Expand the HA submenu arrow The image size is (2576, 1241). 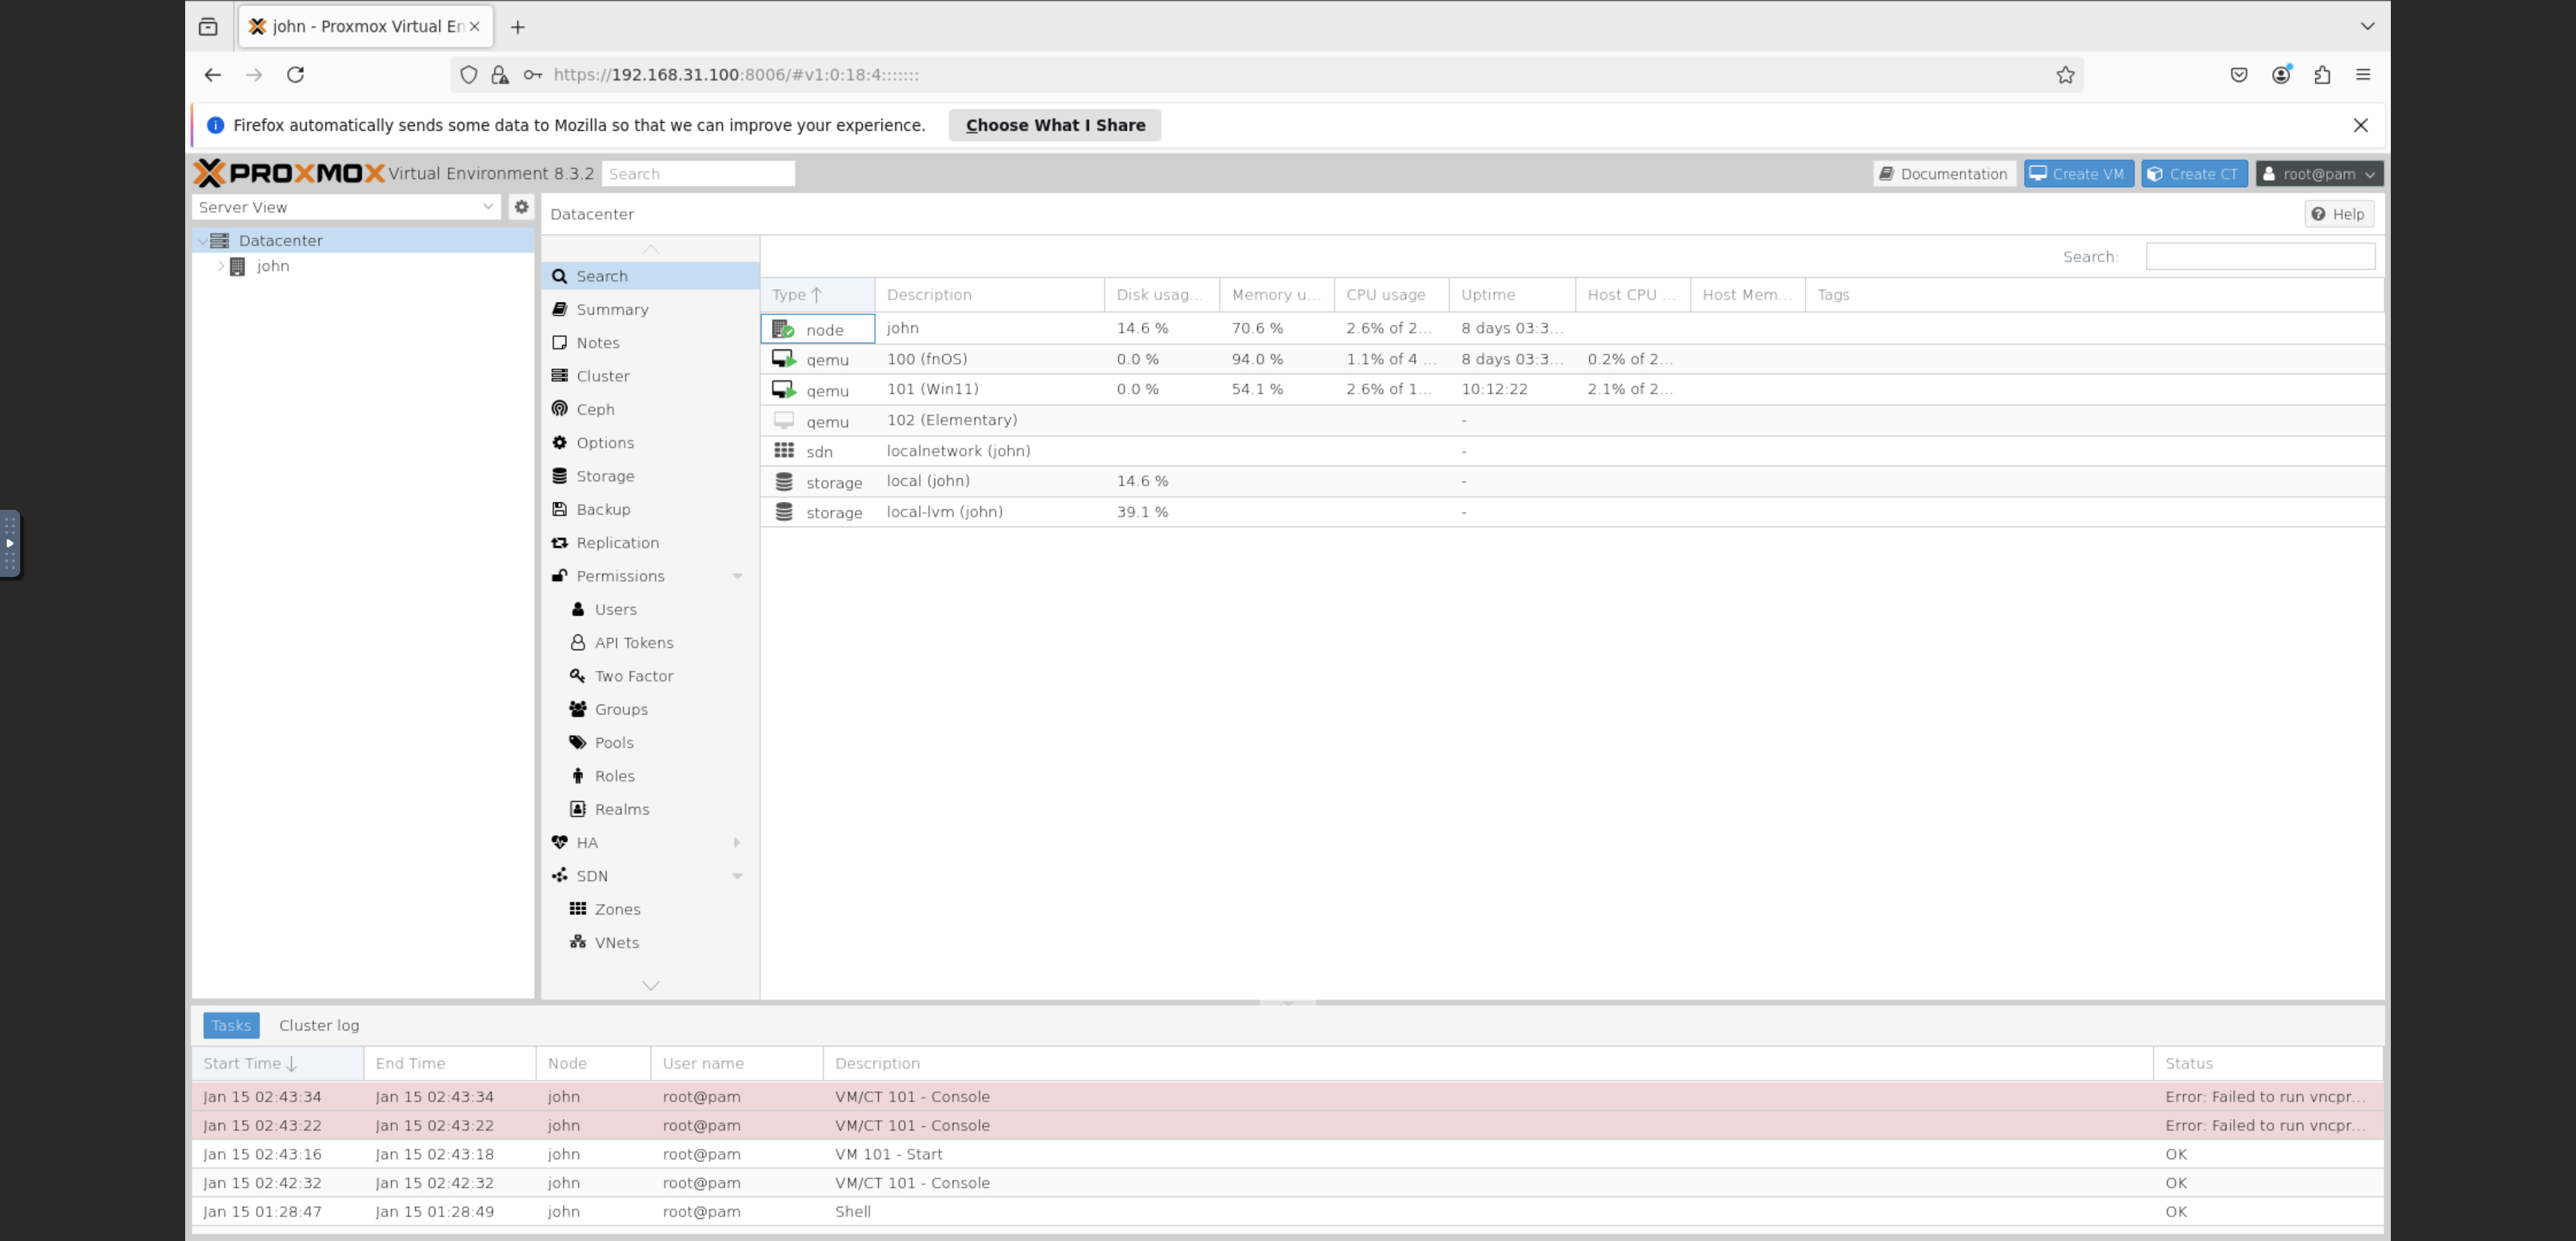coord(737,842)
